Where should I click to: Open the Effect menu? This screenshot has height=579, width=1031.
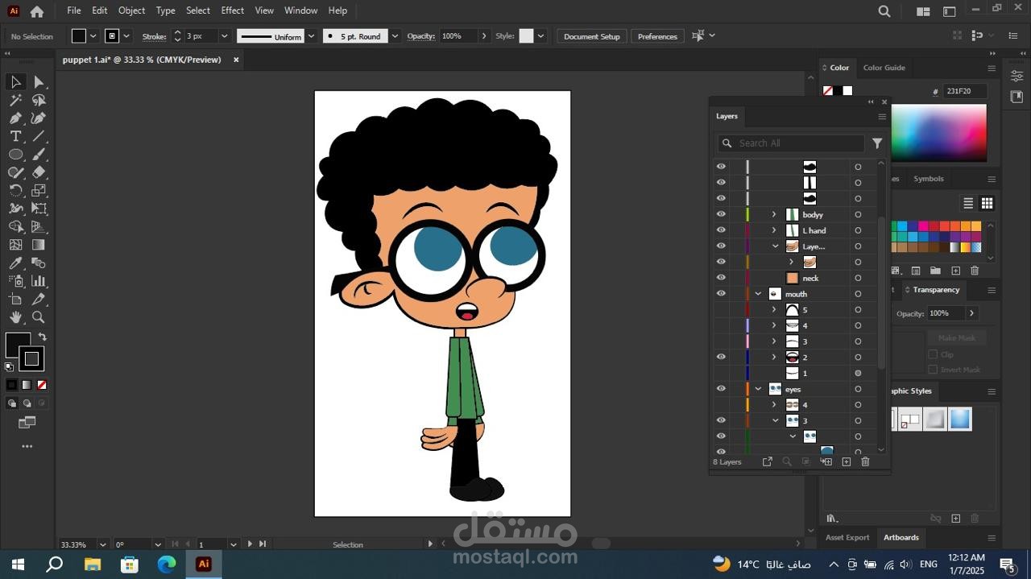coord(232,10)
